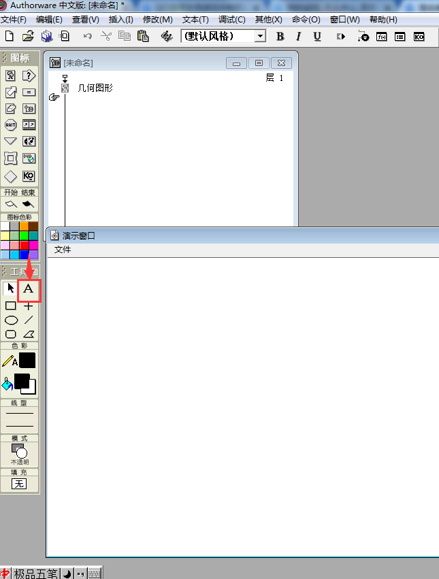The height and width of the screenshot is (579, 439).
Task: Toggle Underline text formatting
Action: [317, 37]
